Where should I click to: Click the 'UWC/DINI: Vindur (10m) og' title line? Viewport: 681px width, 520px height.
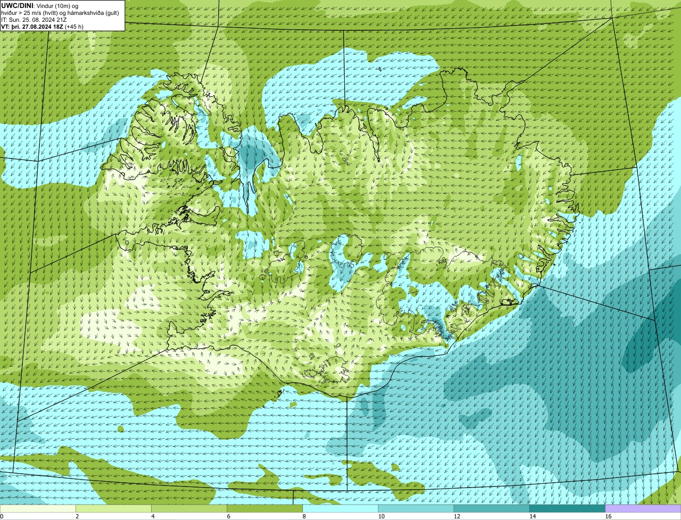[40, 5]
